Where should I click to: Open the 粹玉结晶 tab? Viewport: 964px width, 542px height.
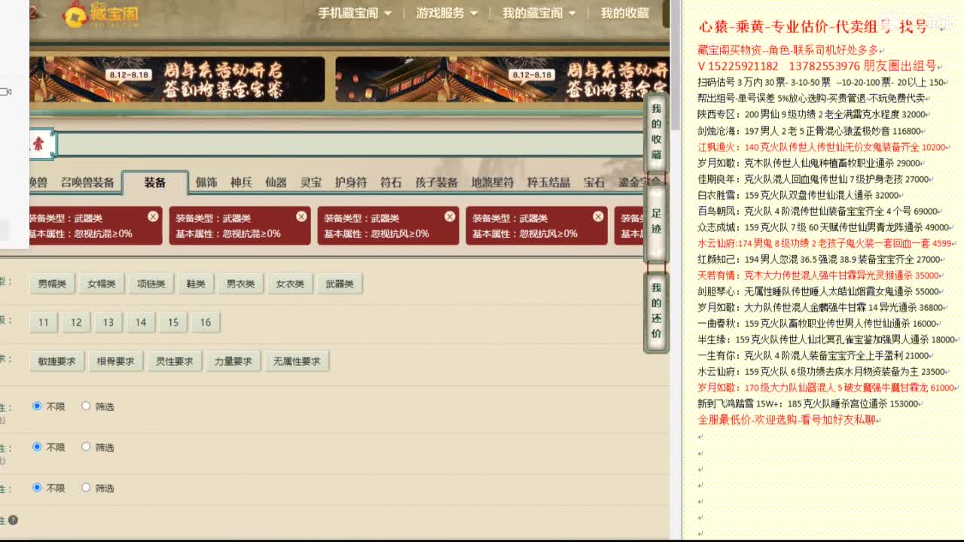tap(549, 182)
